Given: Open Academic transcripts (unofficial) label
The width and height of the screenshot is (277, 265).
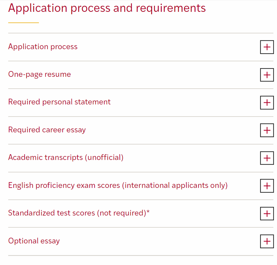Looking at the screenshot, I should point(66,158).
